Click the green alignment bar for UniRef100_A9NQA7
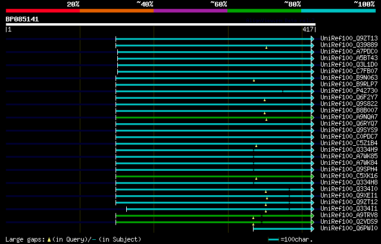381x244 pixels. click(213, 117)
